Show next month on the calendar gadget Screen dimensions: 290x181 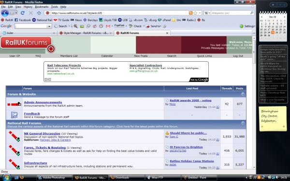[x=285, y=17]
